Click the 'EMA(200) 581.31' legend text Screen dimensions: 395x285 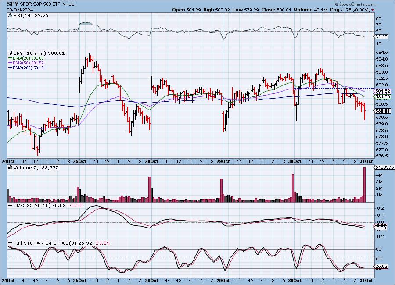coord(29,68)
